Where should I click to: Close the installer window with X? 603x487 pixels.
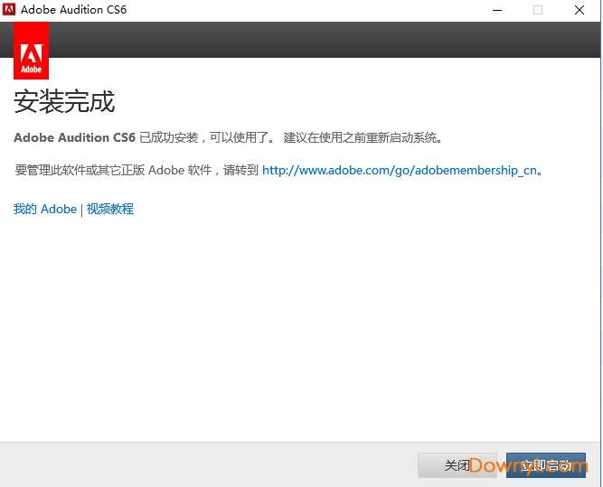tap(579, 10)
